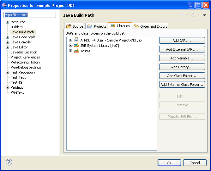211x171 pixels.
Task: Click the AH-DDF-4.0.jar file icon
Action: tap(76, 40)
